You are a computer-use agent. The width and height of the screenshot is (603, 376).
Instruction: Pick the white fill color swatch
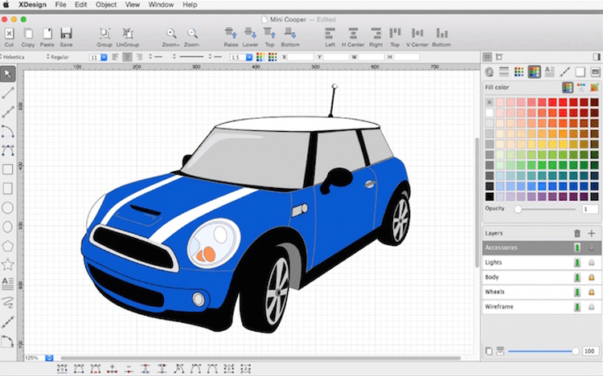pyautogui.click(x=489, y=112)
